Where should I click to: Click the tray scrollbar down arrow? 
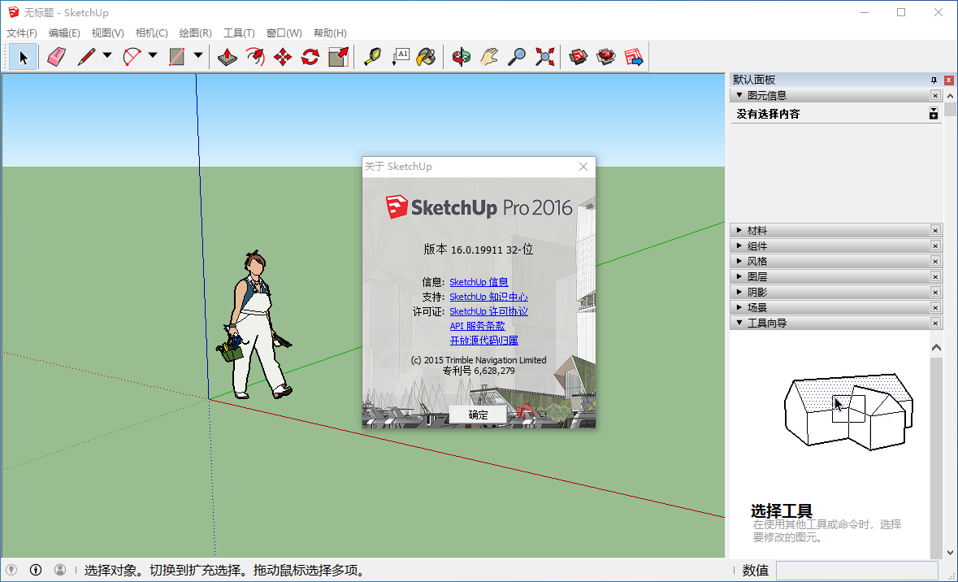point(950,552)
